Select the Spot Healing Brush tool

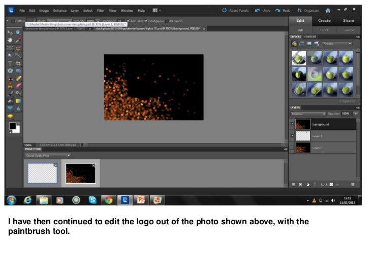18,79
